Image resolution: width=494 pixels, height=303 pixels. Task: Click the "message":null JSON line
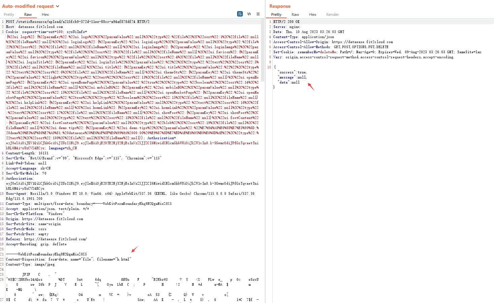pyautogui.click(x=292, y=77)
